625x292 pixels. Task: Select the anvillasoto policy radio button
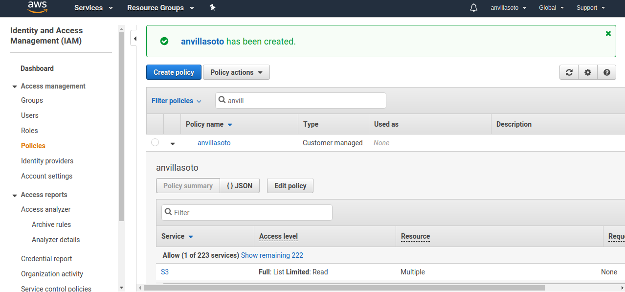(155, 142)
